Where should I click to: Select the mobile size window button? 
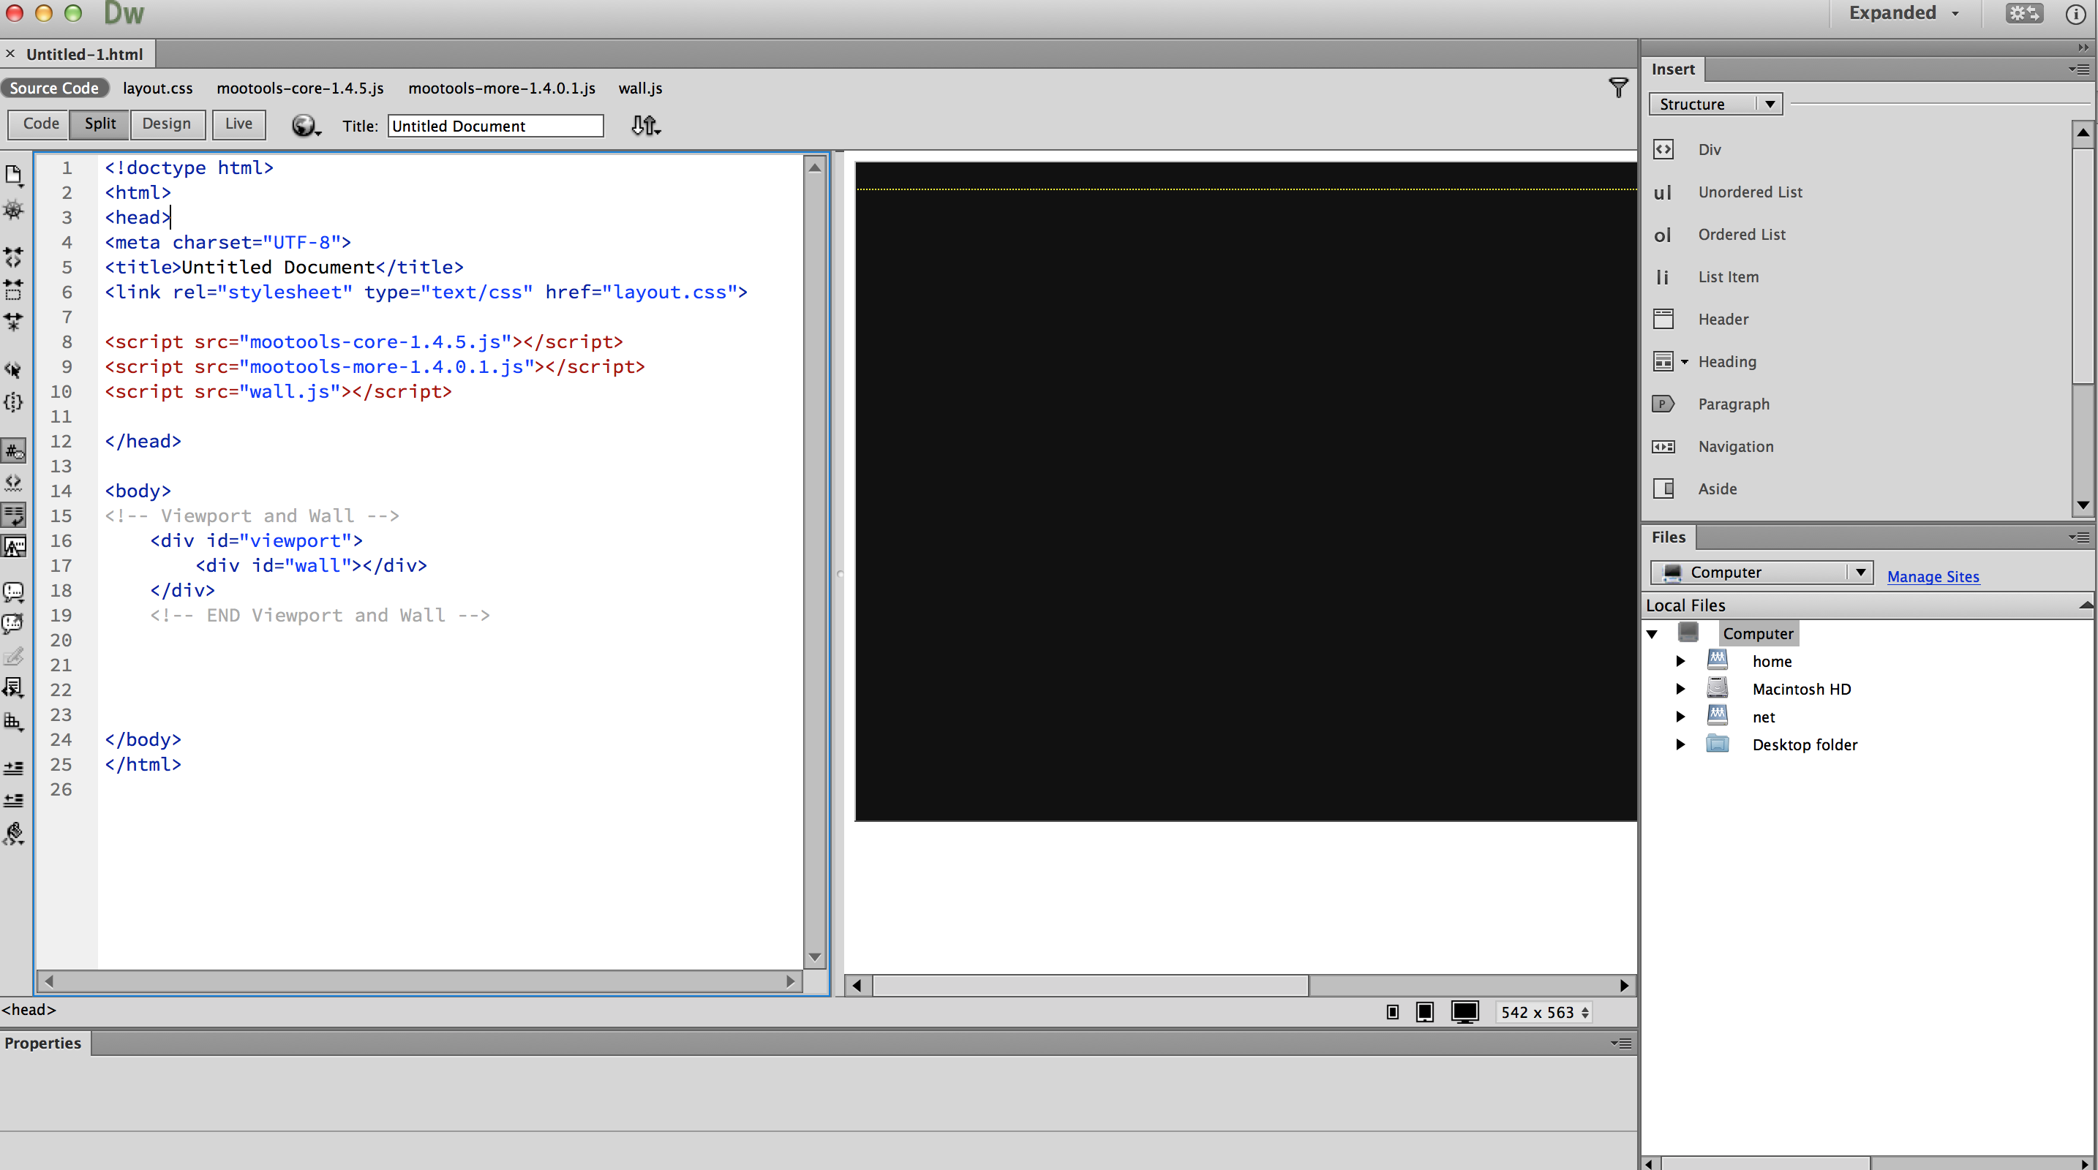[x=1393, y=1012]
